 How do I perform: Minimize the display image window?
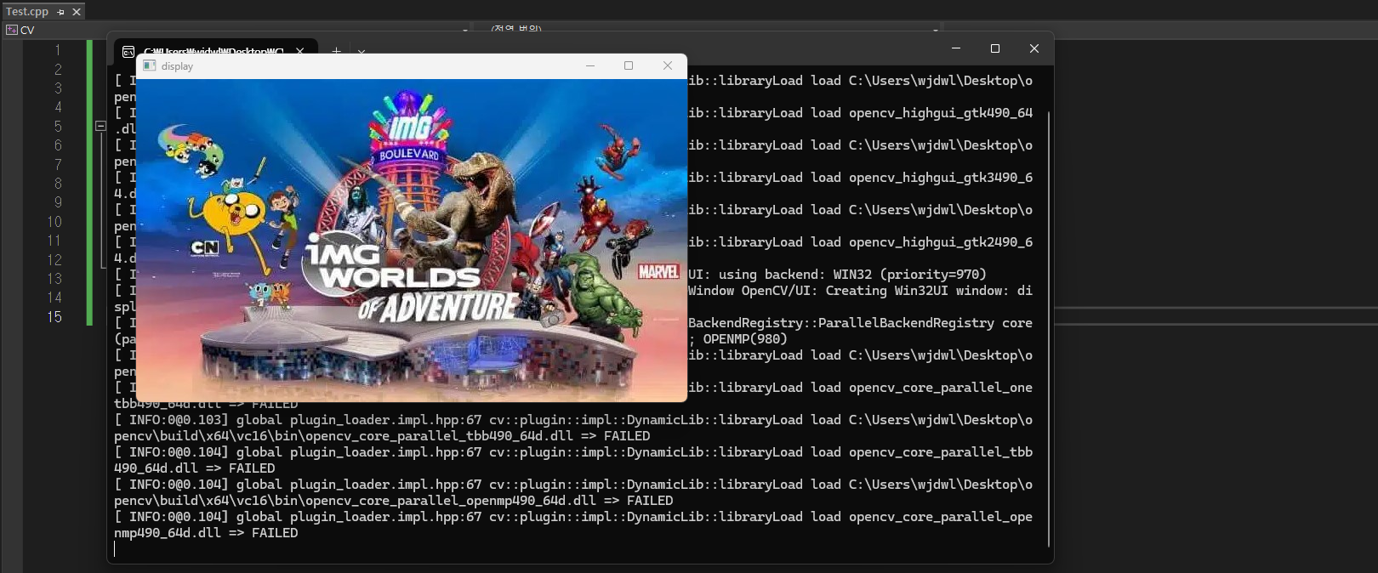590,65
